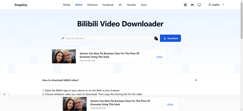
Task: Go to the Threads navigation item
Action: [131, 5]
